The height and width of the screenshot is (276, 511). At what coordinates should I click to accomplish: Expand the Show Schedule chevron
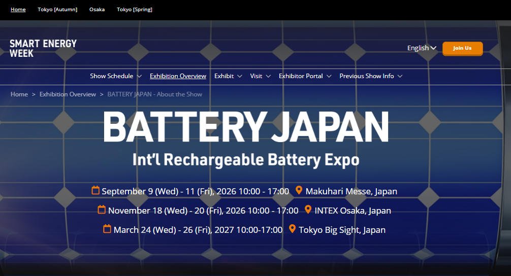pyautogui.click(x=139, y=76)
